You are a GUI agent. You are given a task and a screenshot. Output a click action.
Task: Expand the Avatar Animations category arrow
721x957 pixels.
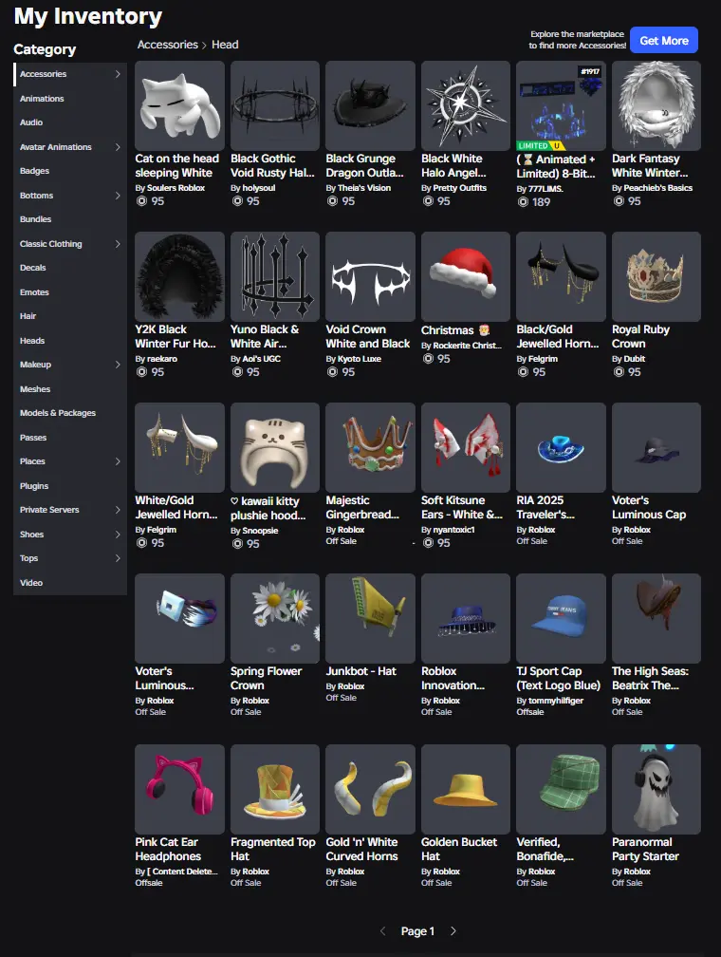coord(118,147)
